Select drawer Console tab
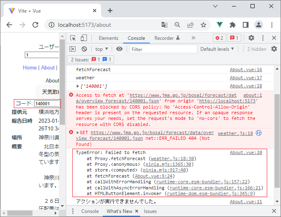 coord(90,211)
